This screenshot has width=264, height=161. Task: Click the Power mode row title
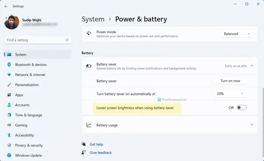pos(106,32)
